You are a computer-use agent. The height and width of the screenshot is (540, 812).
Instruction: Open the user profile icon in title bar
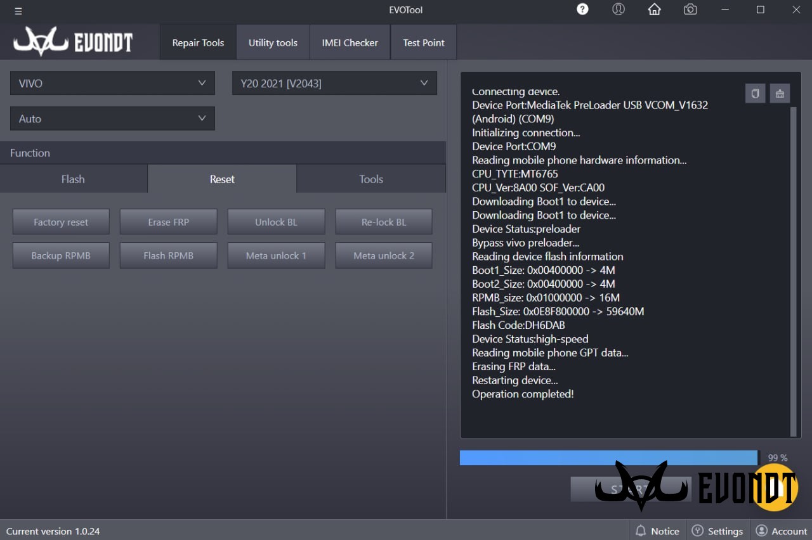(x=619, y=9)
